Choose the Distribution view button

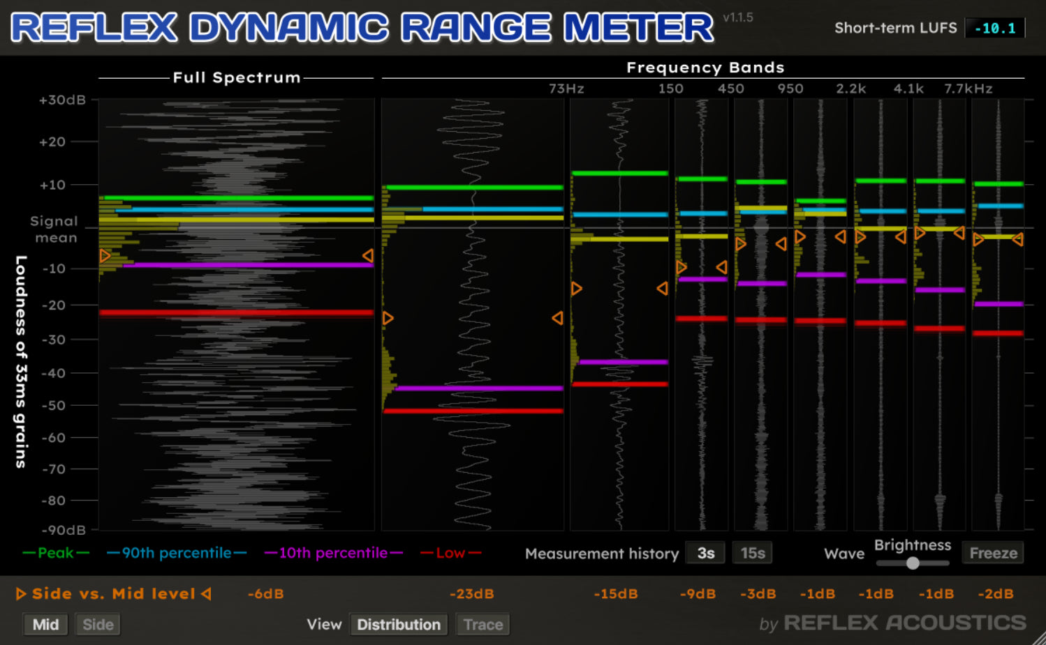click(x=399, y=625)
